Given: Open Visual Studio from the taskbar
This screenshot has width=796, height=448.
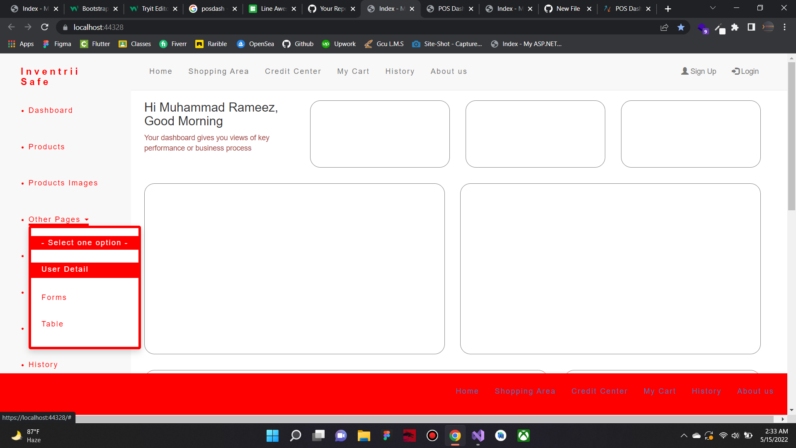Looking at the screenshot, I should (x=478, y=436).
